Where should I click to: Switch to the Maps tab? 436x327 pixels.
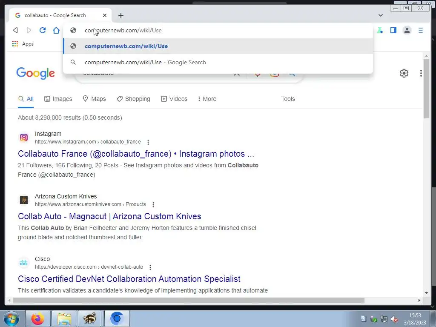(x=94, y=99)
